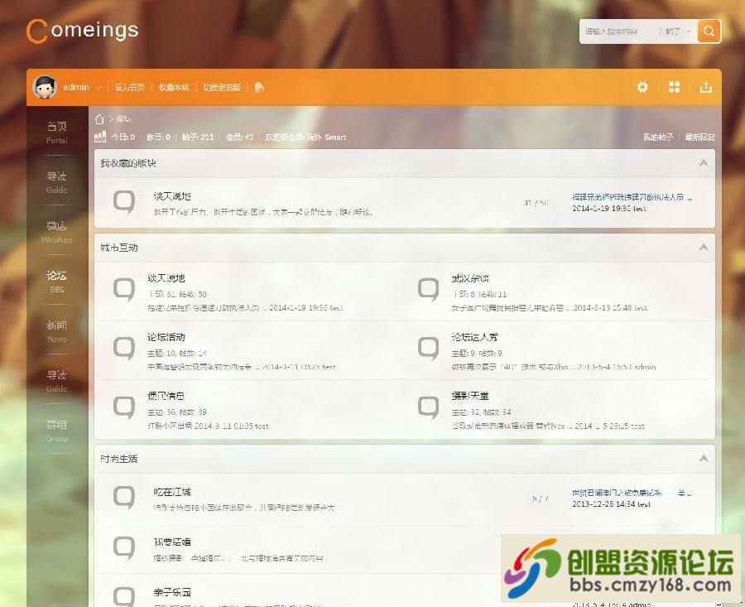The width and height of the screenshot is (745, 607).
Task: Click the home breadcrumb icon
Action: (99, 119)
